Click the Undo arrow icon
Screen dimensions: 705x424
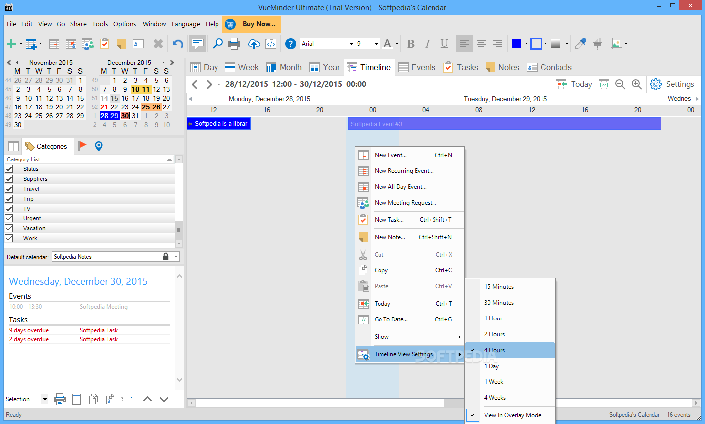tap(178, 44)
